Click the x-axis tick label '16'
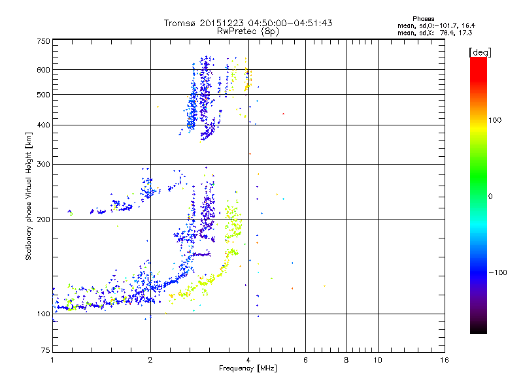Viewport: 523px width, 392px height. (445, 360)
